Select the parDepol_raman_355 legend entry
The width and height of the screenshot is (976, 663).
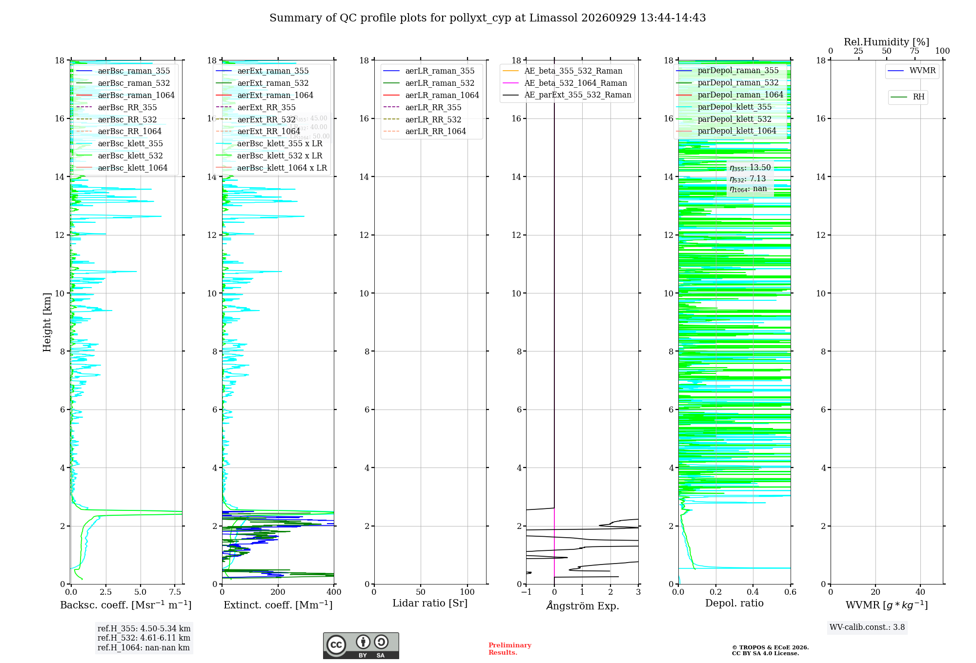pyautogui.click(x=728, y=71)
